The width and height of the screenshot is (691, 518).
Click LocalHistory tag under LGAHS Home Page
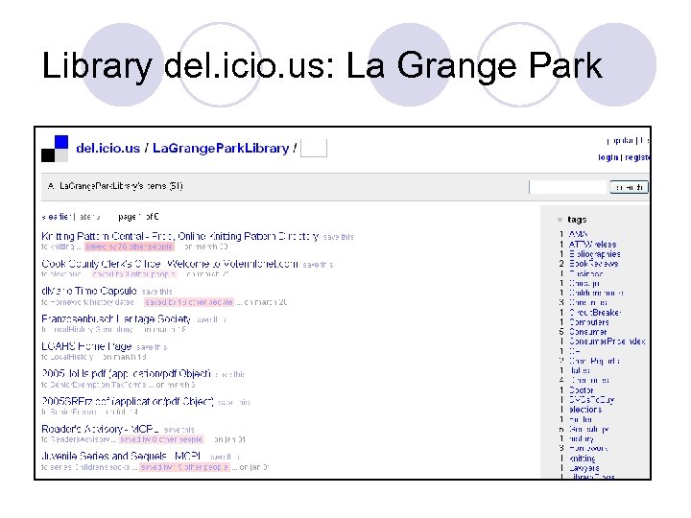[72, 357]
